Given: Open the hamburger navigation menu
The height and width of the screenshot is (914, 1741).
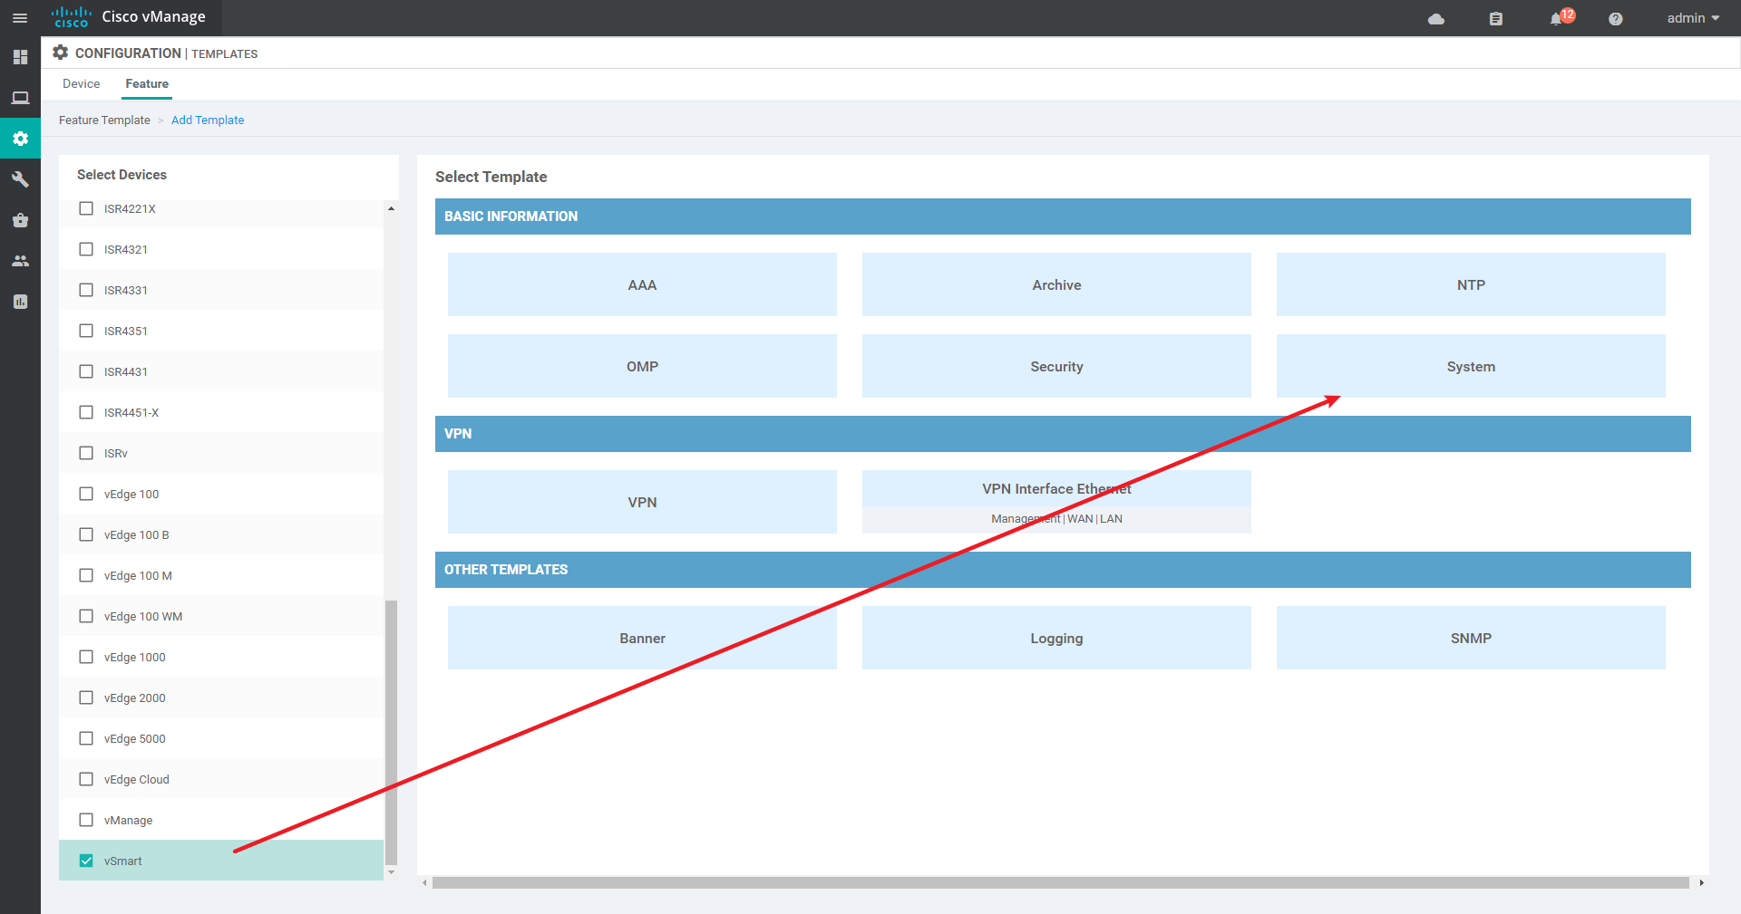Looking at the screenshot, I should 19,18.
